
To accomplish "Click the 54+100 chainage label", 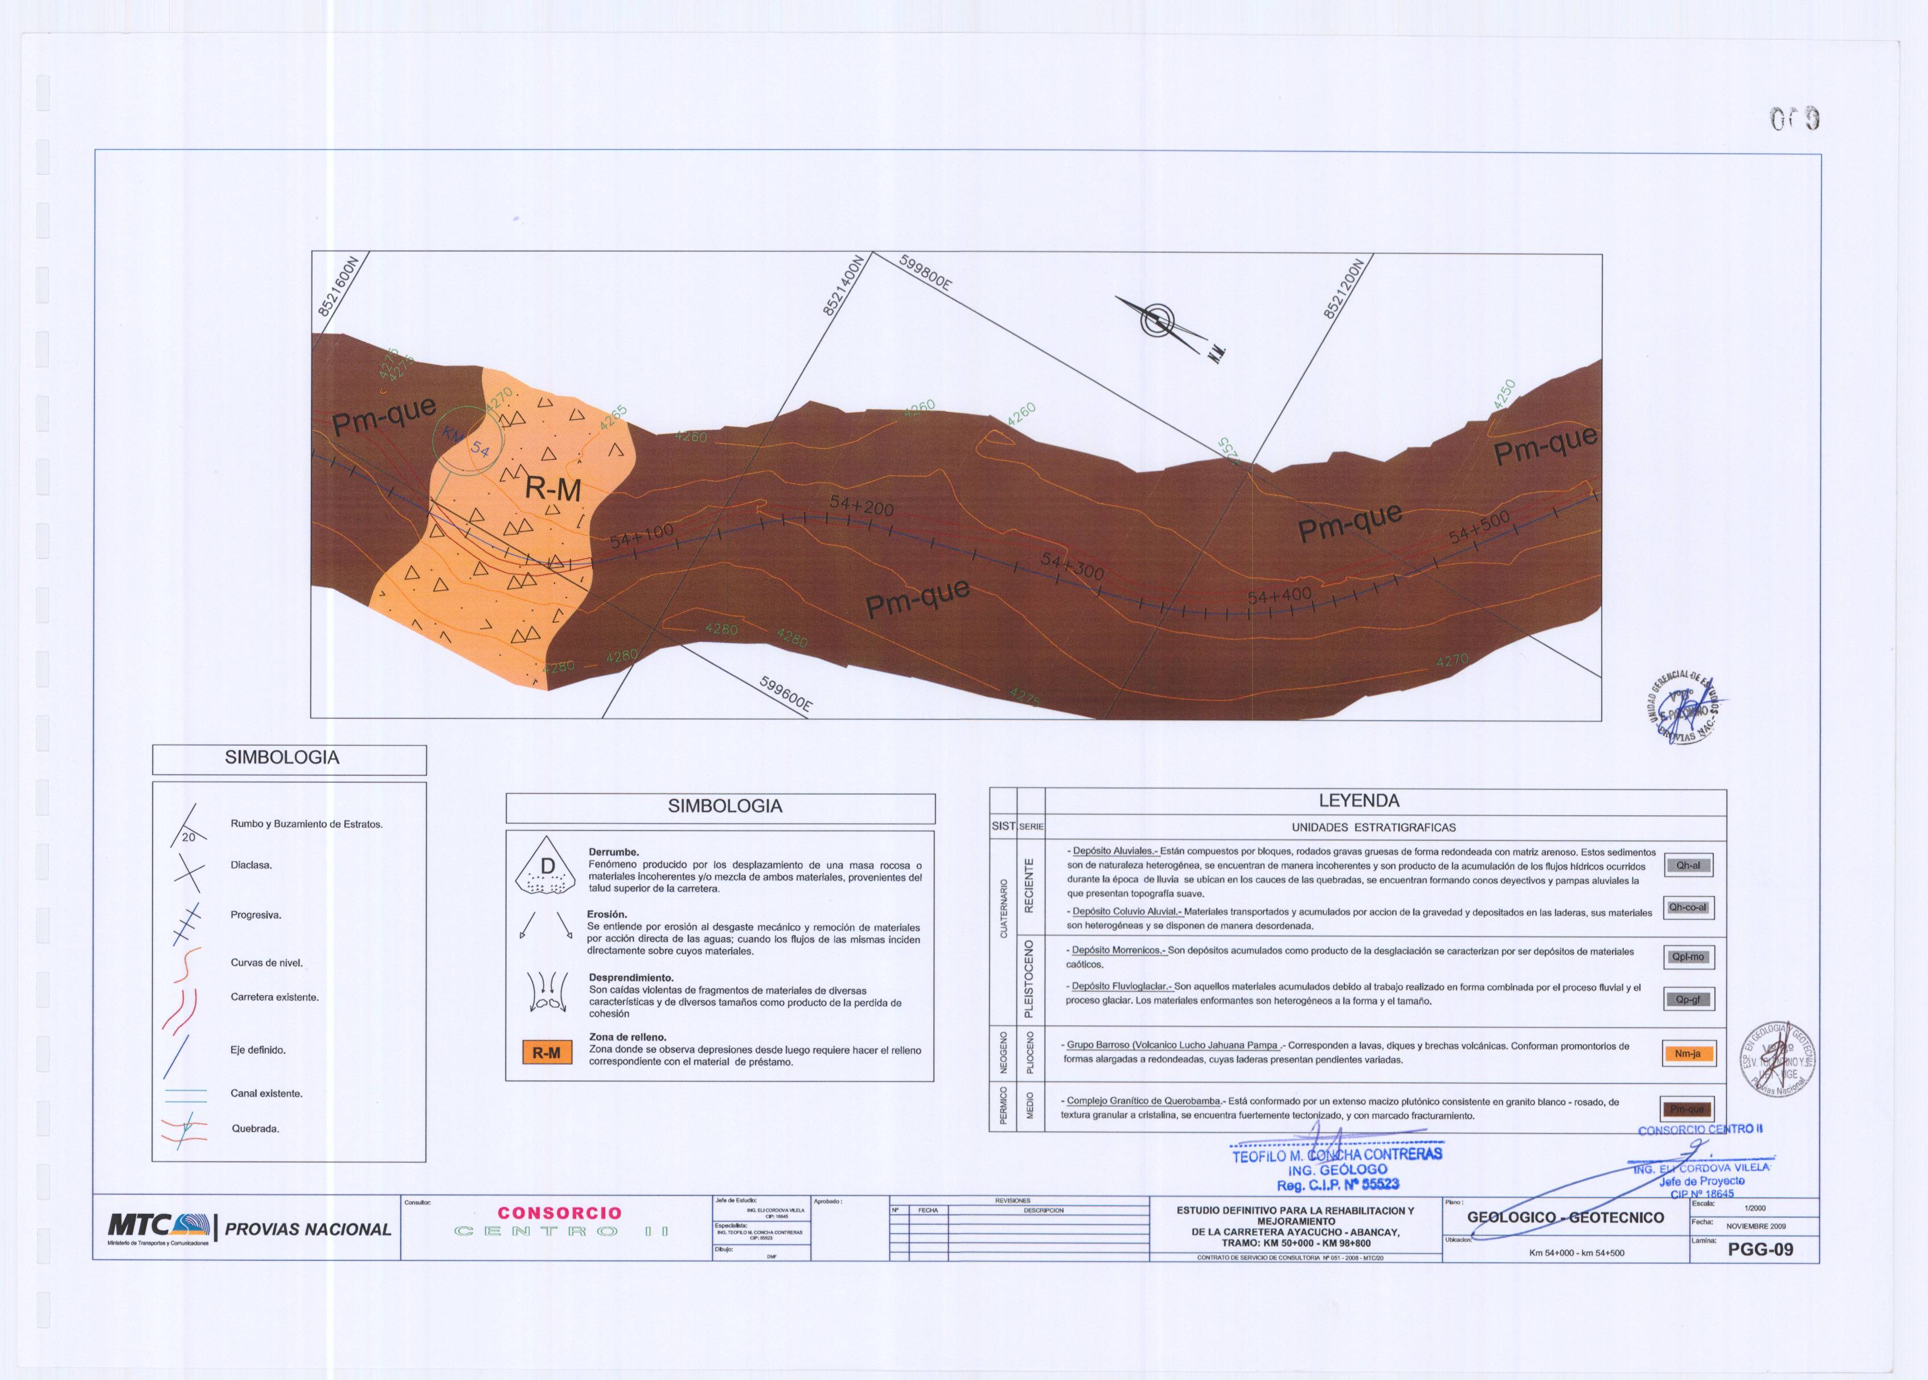I will coord(642,536).
